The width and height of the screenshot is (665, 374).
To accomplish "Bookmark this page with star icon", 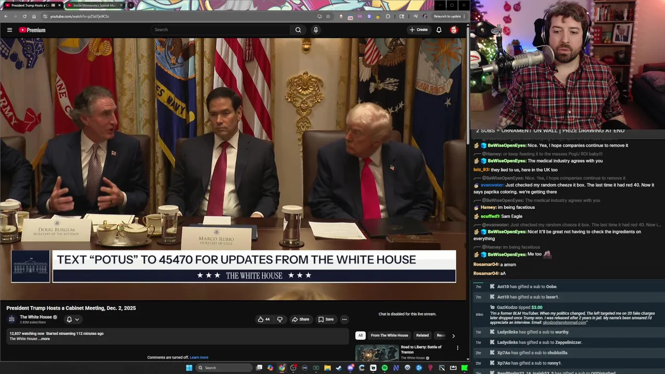I will (x=328, y=16).
